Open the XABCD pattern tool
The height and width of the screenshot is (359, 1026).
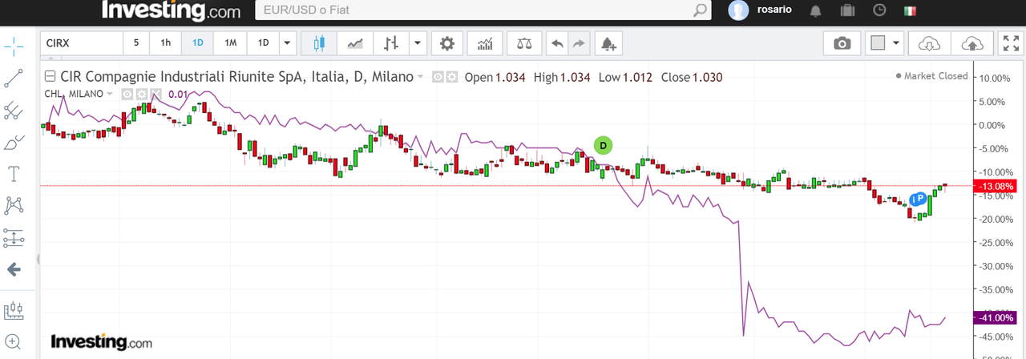14,206
